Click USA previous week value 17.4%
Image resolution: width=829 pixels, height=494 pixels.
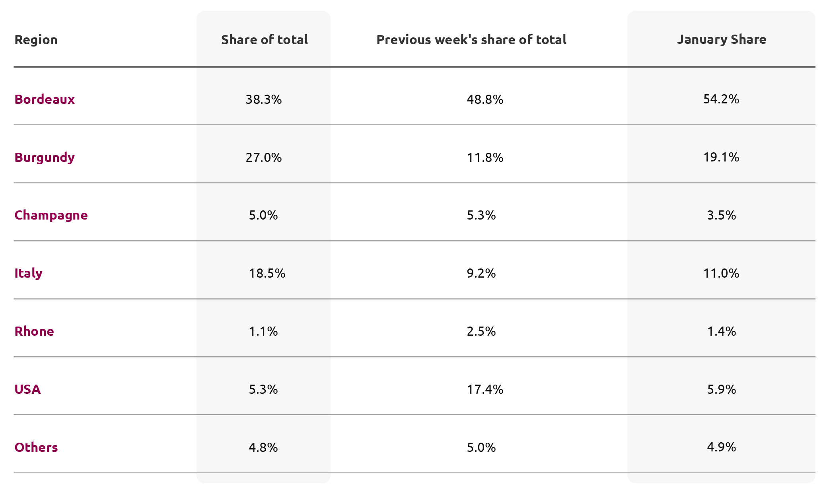(485, 389)
